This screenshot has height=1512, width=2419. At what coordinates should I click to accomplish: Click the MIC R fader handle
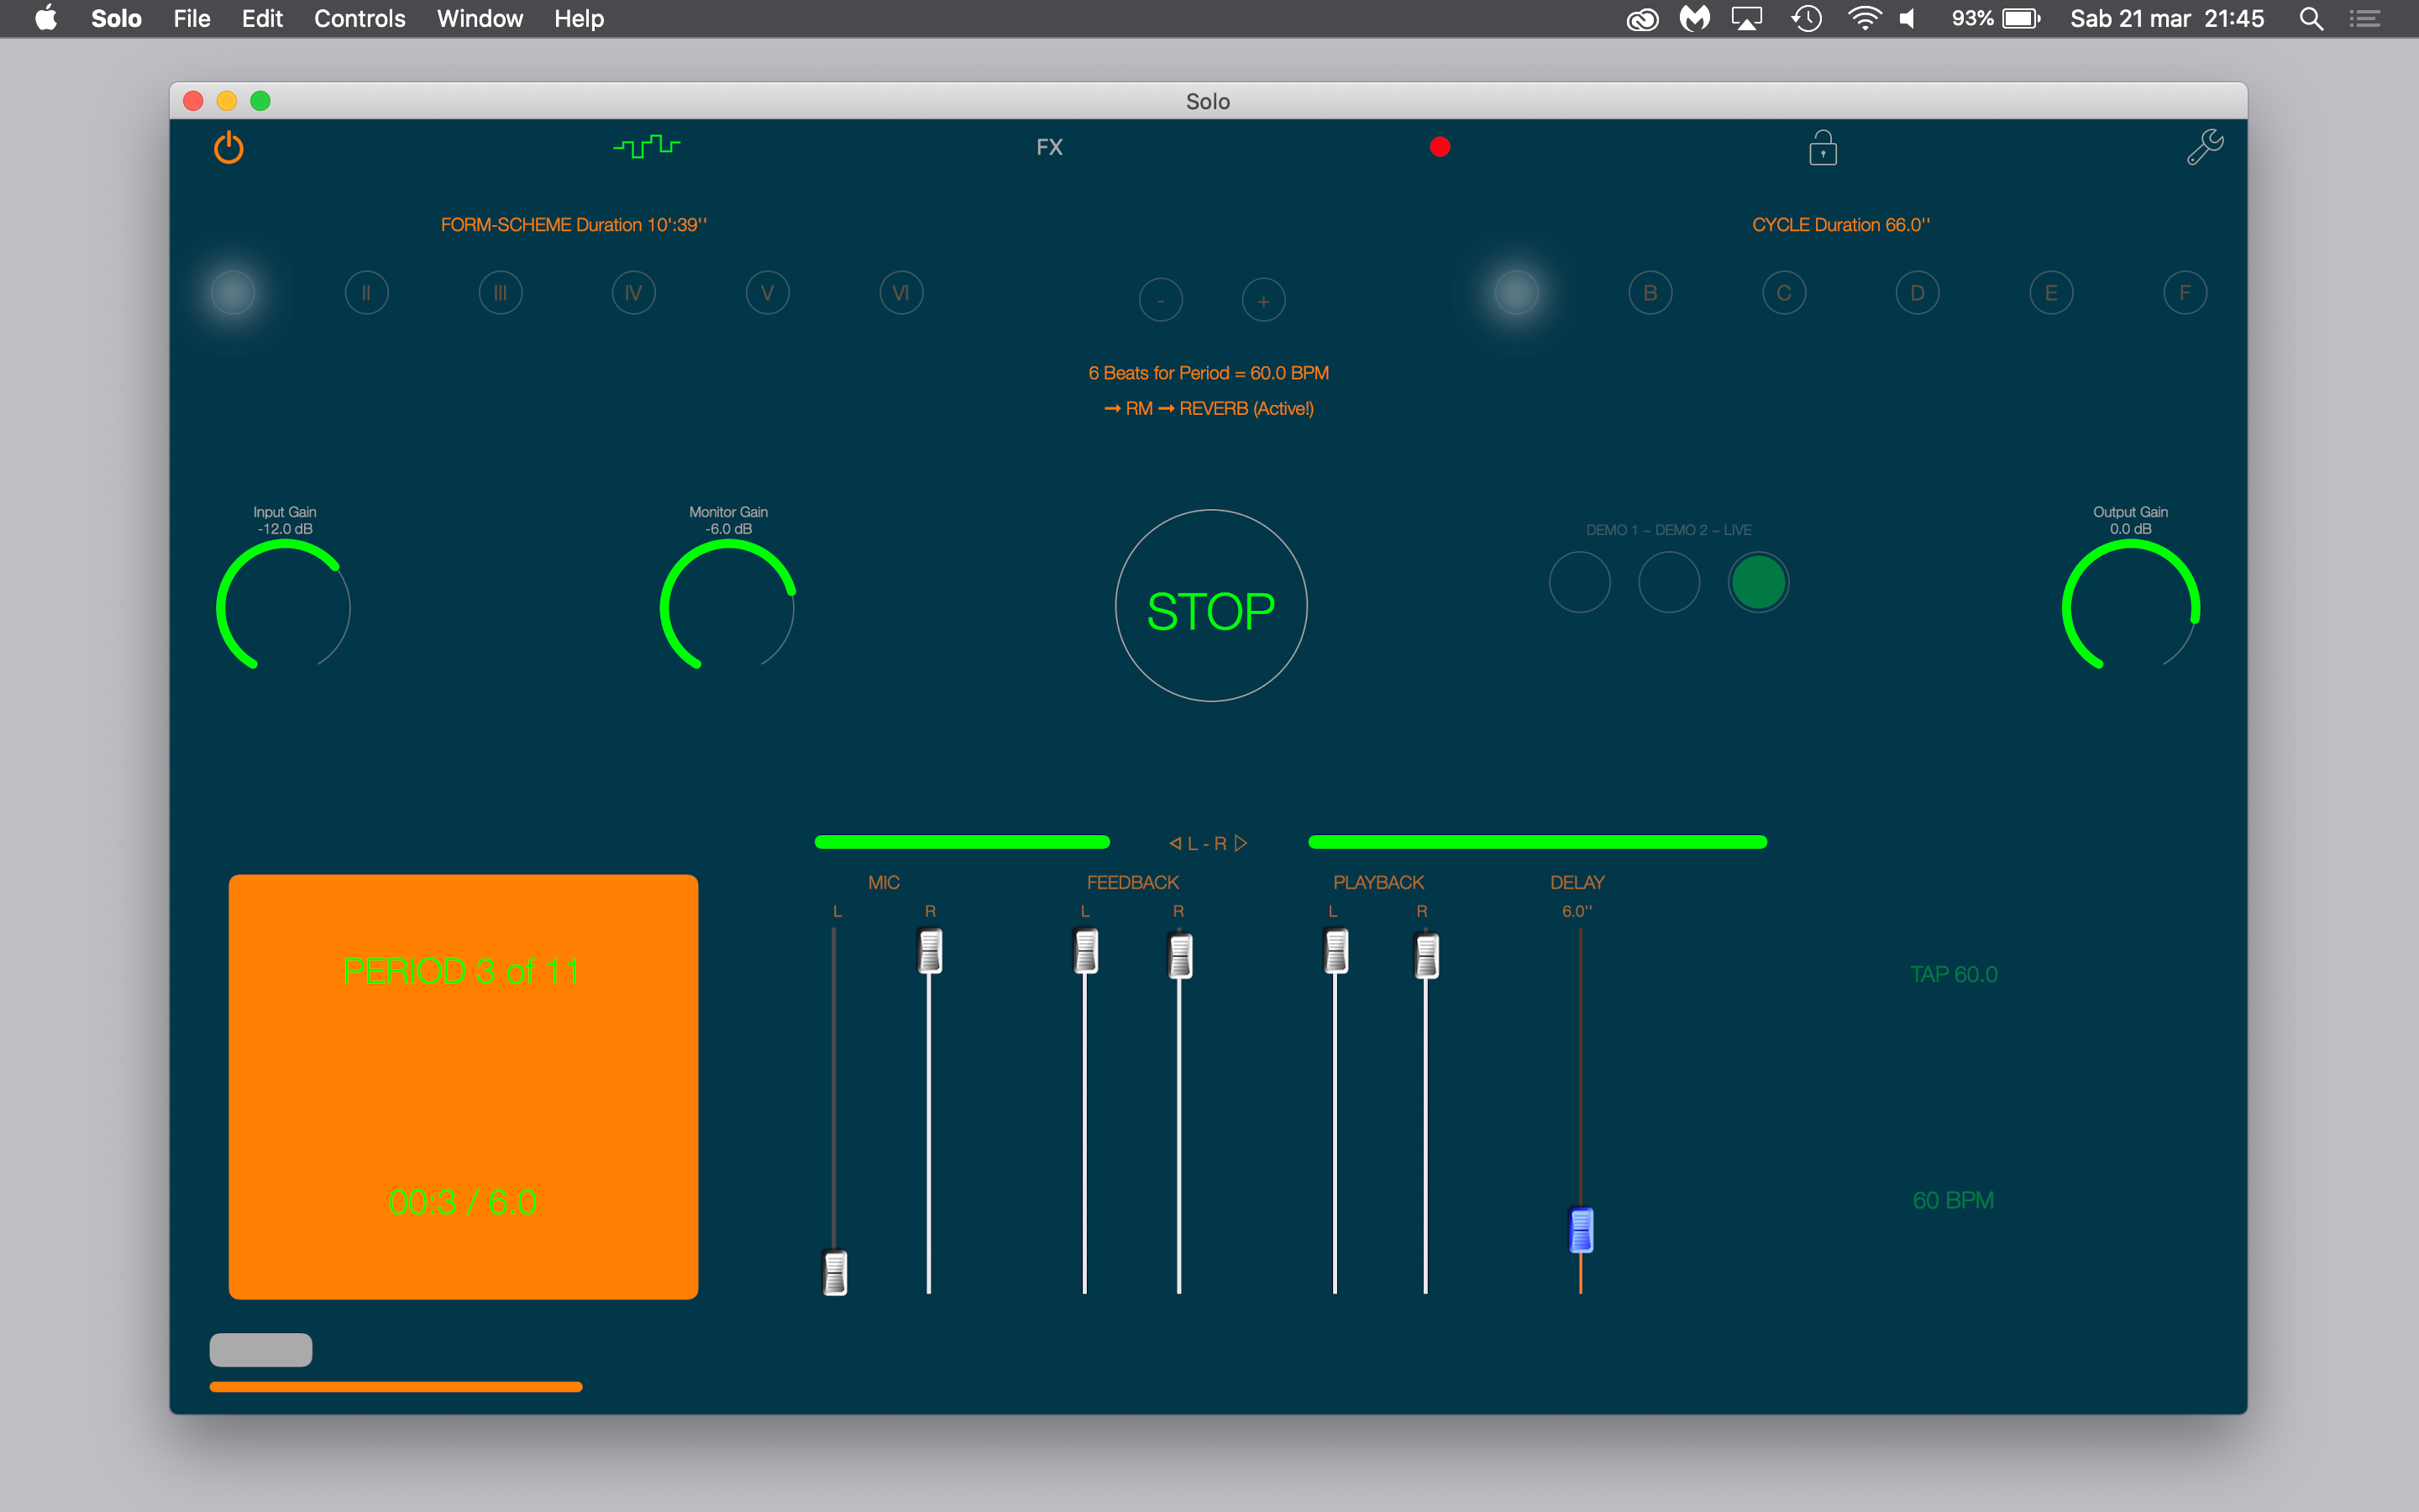930,951
